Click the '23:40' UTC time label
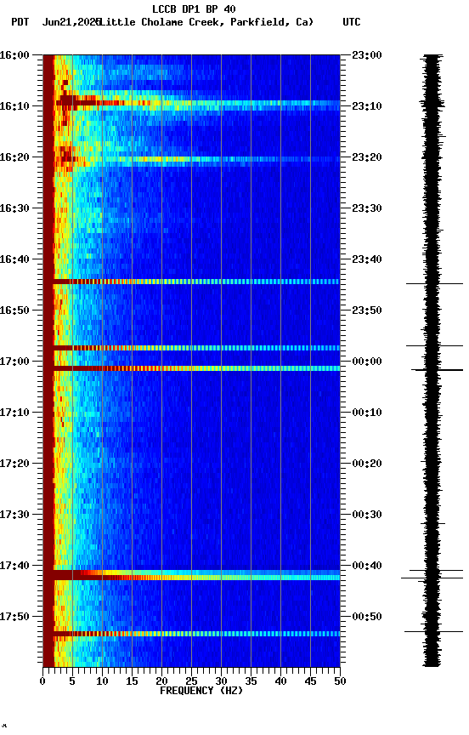This screenshot has height=735, width=469. (x=367, y=259)
